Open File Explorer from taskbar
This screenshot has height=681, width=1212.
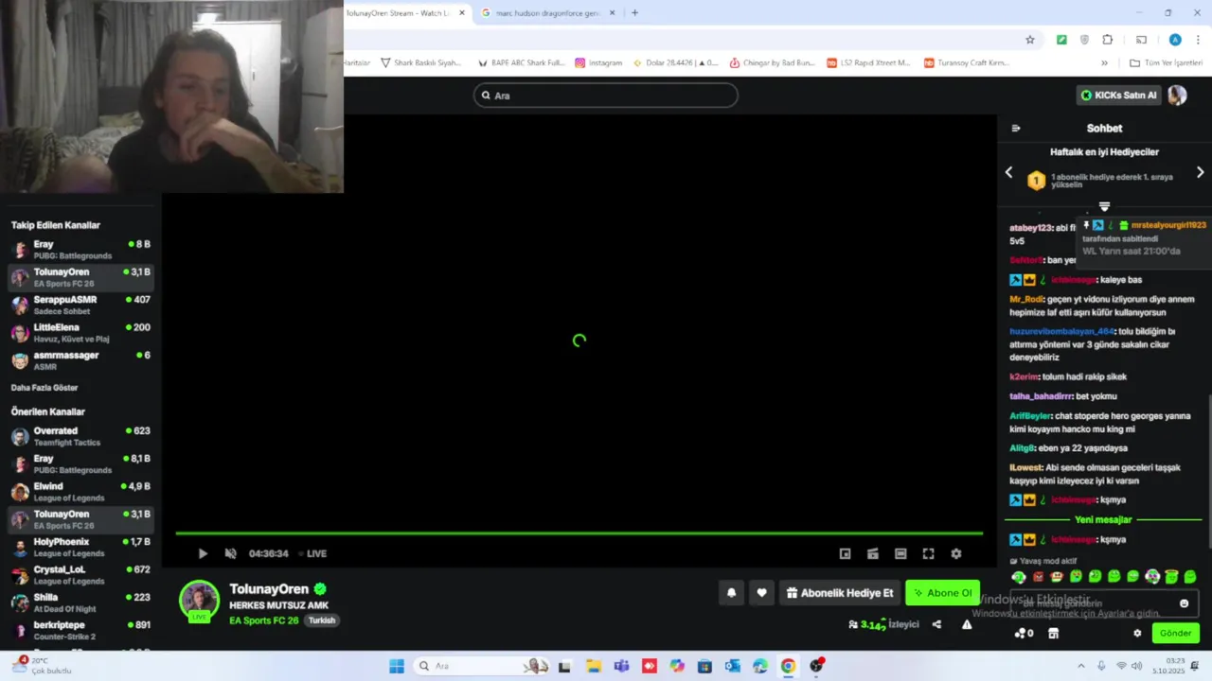pyautogui.click(x=593, y=666)
